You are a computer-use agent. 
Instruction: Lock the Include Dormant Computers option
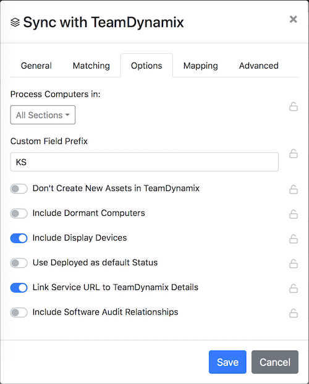pos(294,214)
